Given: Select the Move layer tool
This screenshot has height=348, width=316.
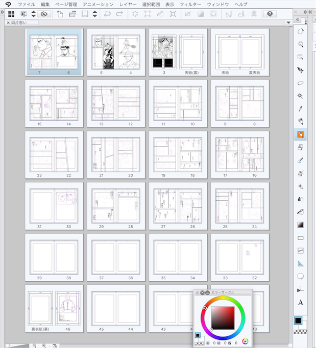Looking at the screenshot, I should click(300, 70).
